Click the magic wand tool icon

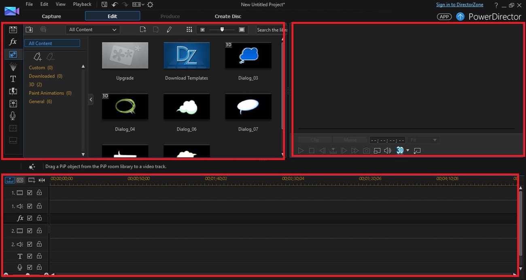tap(32, 166)
